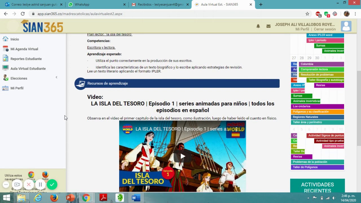Click the user profile avatar picture

point(346,26)
